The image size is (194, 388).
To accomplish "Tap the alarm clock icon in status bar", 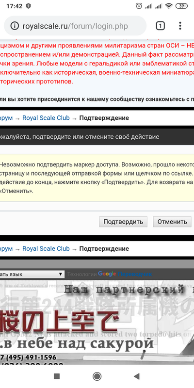I will point(139,6).
